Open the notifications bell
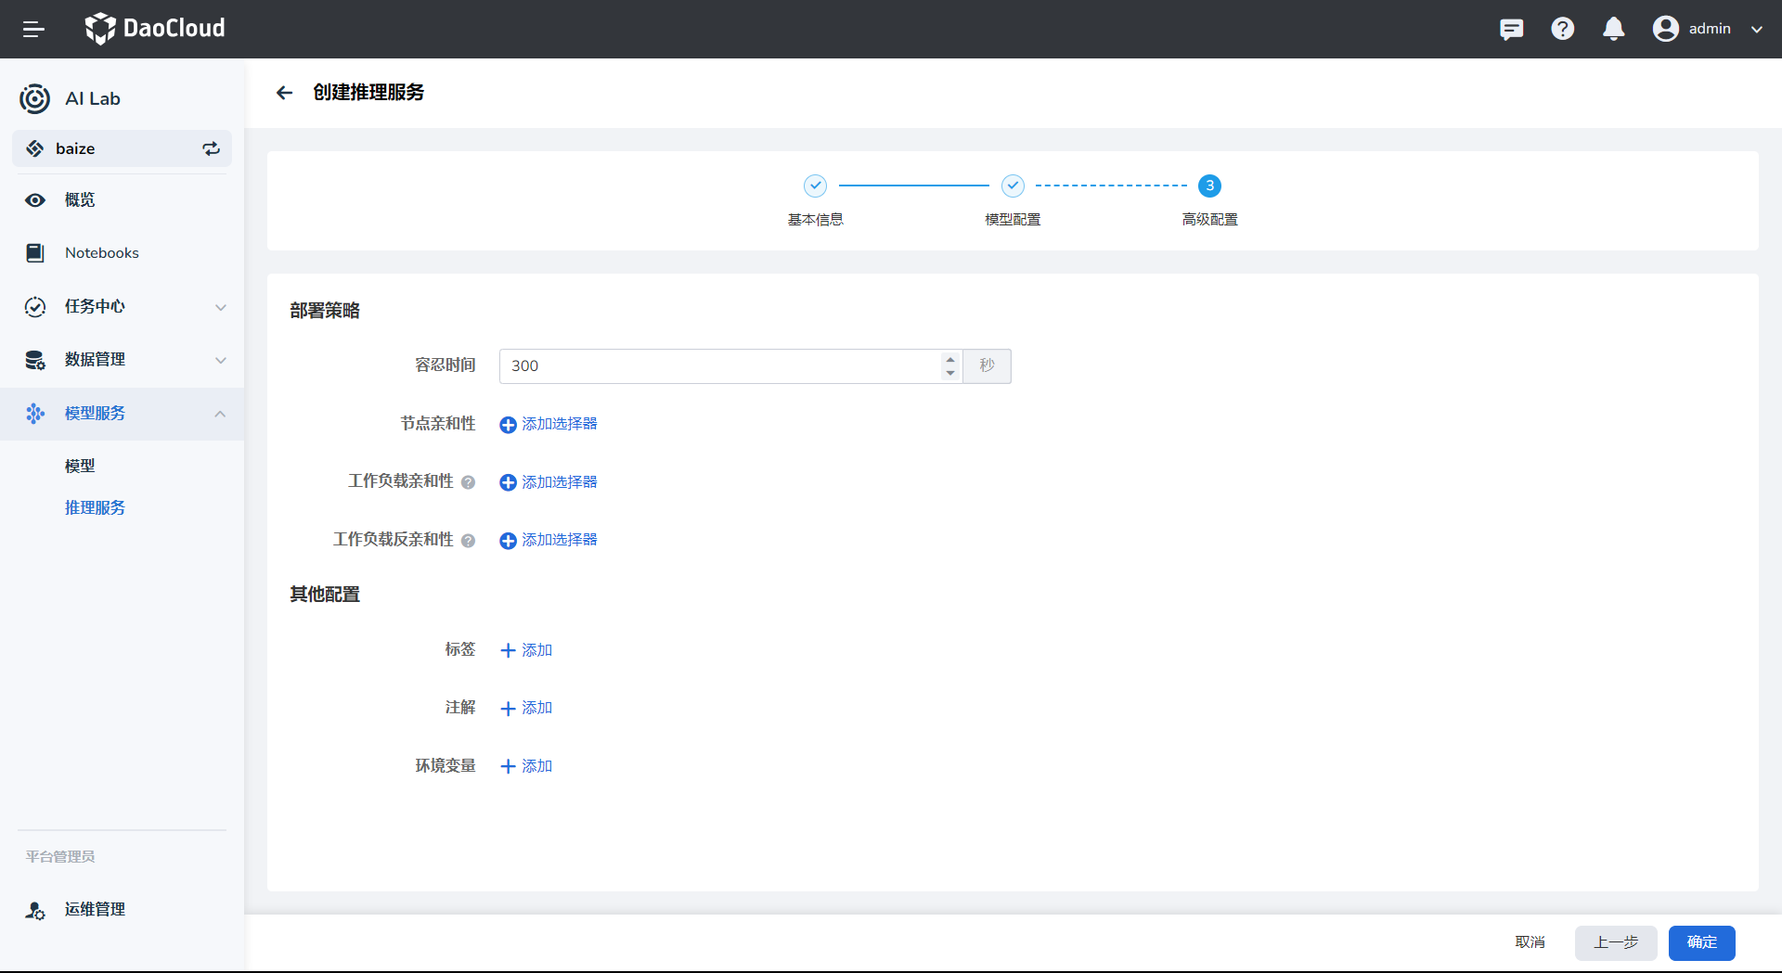This screenshot has height=973, width=1782. (1613, 29)
